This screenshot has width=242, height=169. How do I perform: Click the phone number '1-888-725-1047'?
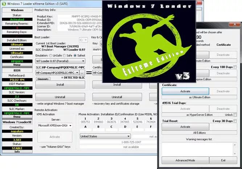click(x=131, y=142)
